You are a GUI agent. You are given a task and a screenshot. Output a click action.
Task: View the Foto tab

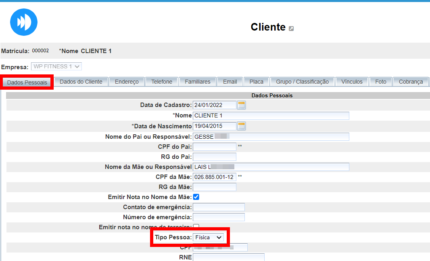pyautogui.click(x=381, y=82)
